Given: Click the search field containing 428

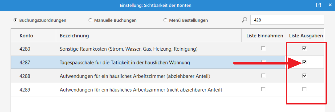Looking at the screenshot, I should [287, 20].
